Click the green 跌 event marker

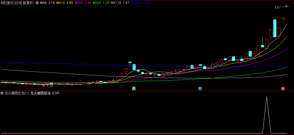point(134,89)
